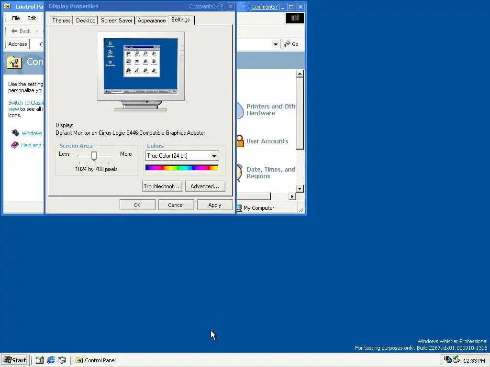Viewport: 490px width, 367px height.
Task: Open Printers and Other Hardware category
Action: coord(271,109)
